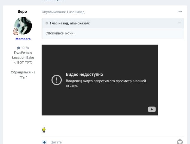Click the 10.7k post count bubble icon

pos(19,48)
